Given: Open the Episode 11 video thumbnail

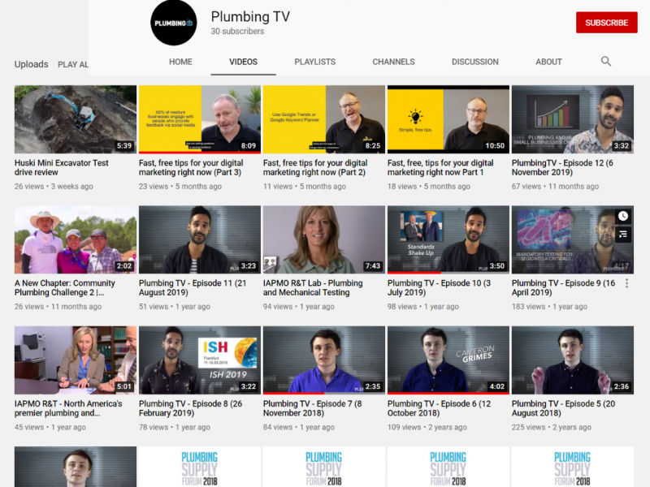Looking at the screenshot, I should click(x=200, y=239).
